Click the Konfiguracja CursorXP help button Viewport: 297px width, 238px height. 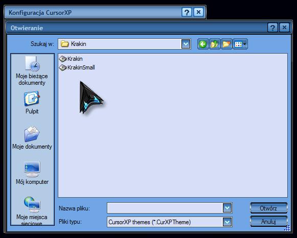(x=187, y=12)
